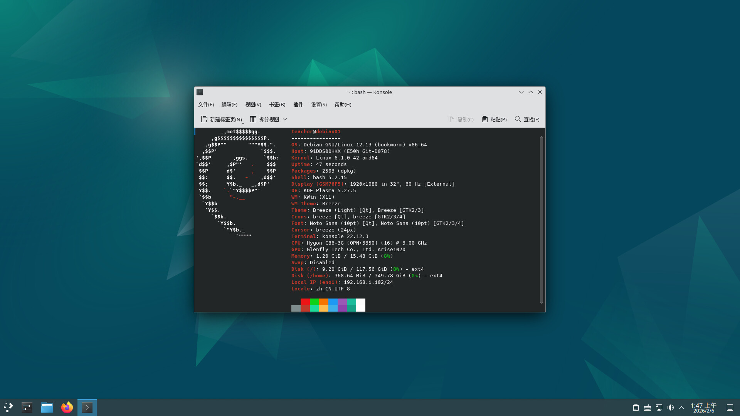Image resolution: width=740 pixels, height=416 pixels.
Task: Show hidden system tray icons arrow
Action: click(x=681, y=408)
